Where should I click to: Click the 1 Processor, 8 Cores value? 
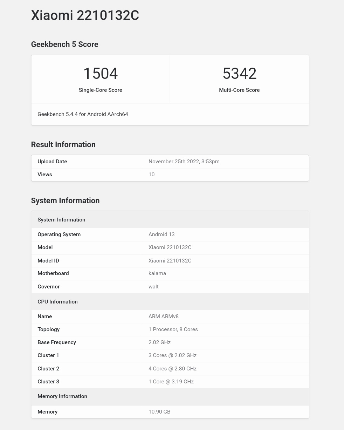(x=173, y=329)
